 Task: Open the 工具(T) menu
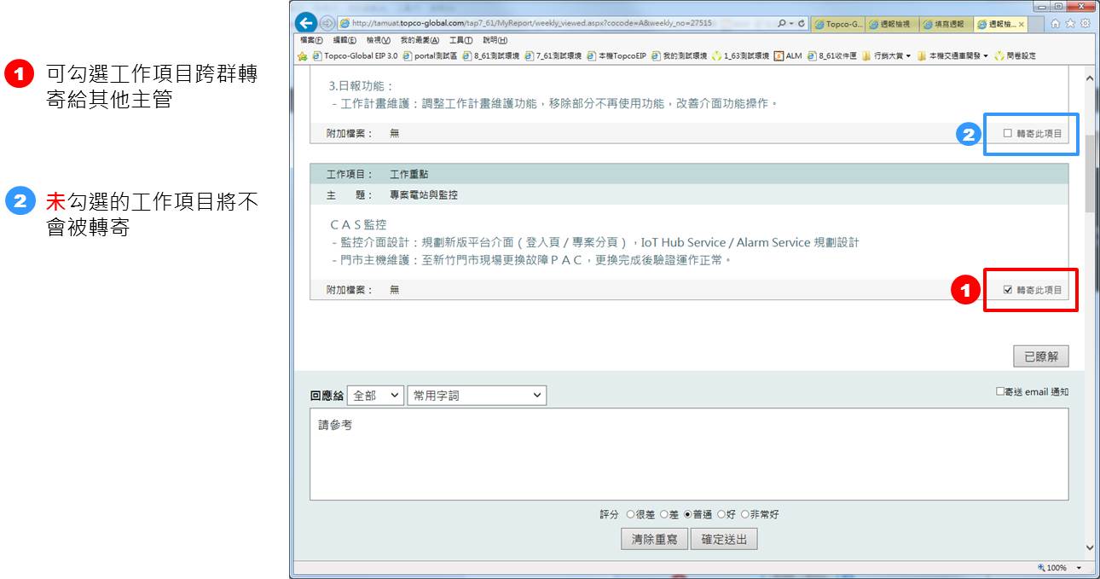coord(460,40)
